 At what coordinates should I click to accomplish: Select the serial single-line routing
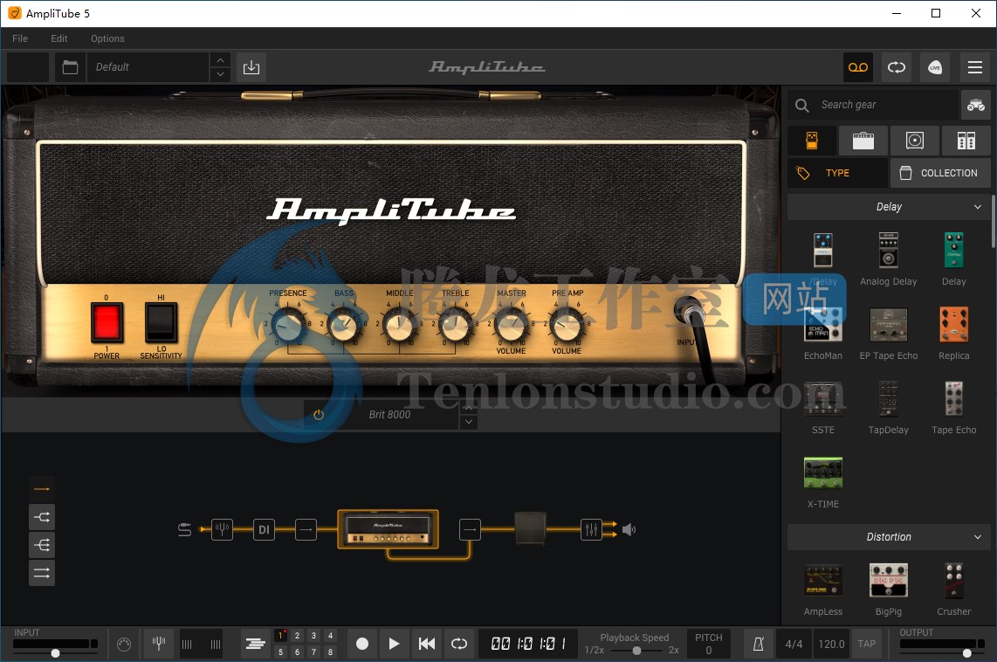(x=42, y=489)
